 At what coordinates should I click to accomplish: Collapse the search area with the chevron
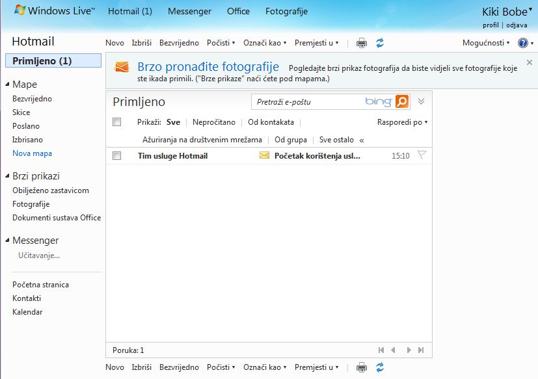click(422, 102)
